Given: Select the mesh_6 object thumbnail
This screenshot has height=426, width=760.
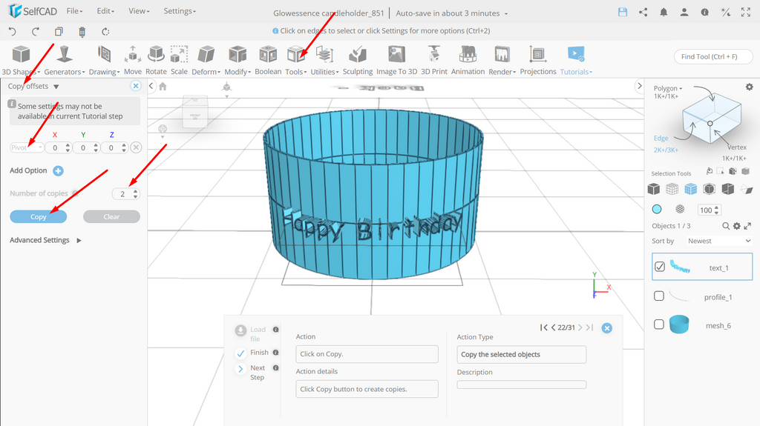Looking at the screenshot, I should [x=679, y=325].
